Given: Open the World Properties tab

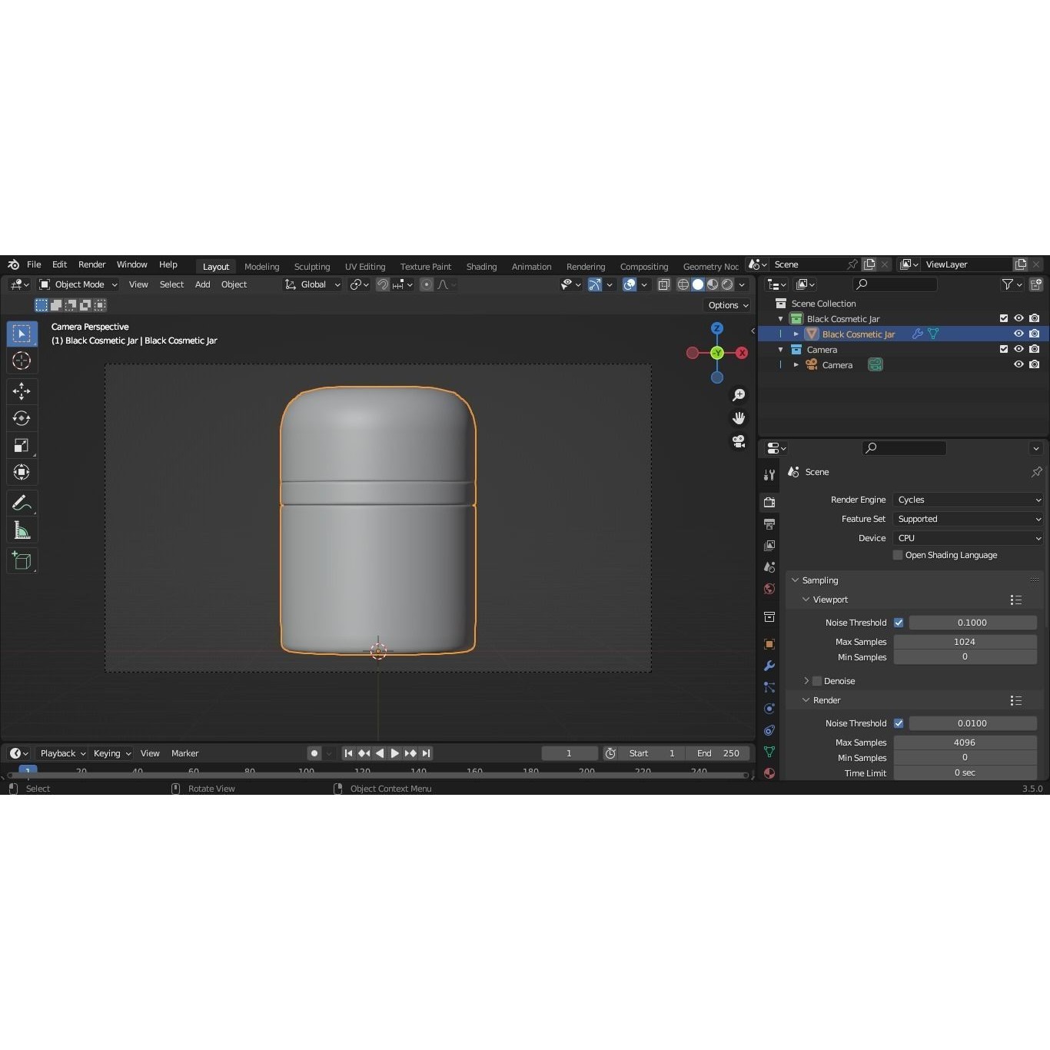Looking at the screenshot, I should [769, 588].
